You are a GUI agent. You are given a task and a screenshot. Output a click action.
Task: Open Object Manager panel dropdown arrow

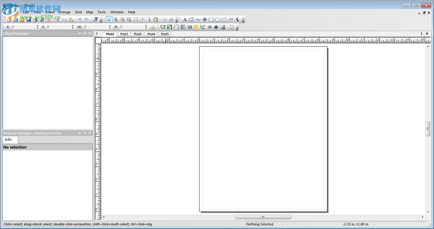click(80, 33)
